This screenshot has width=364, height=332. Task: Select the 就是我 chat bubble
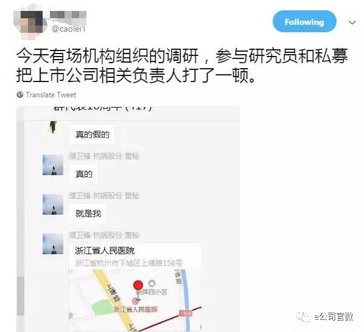(88, 213)
